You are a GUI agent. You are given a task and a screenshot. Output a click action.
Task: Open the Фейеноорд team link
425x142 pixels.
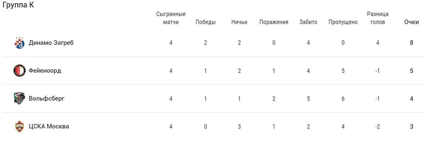pyautogui.click(x=45, y=71)
